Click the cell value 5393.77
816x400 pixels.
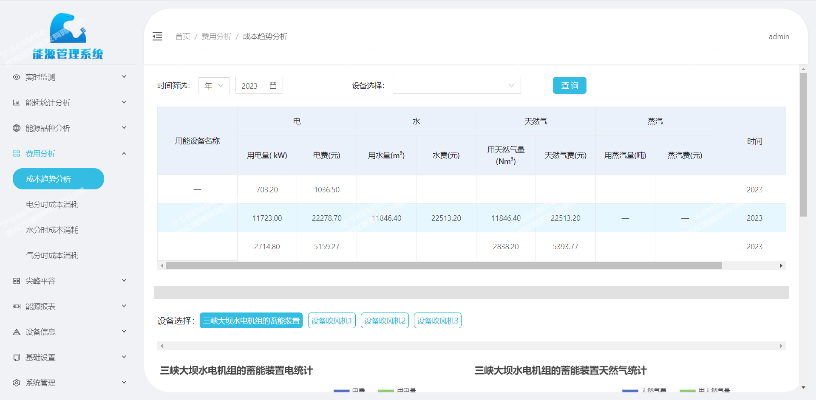565,247
